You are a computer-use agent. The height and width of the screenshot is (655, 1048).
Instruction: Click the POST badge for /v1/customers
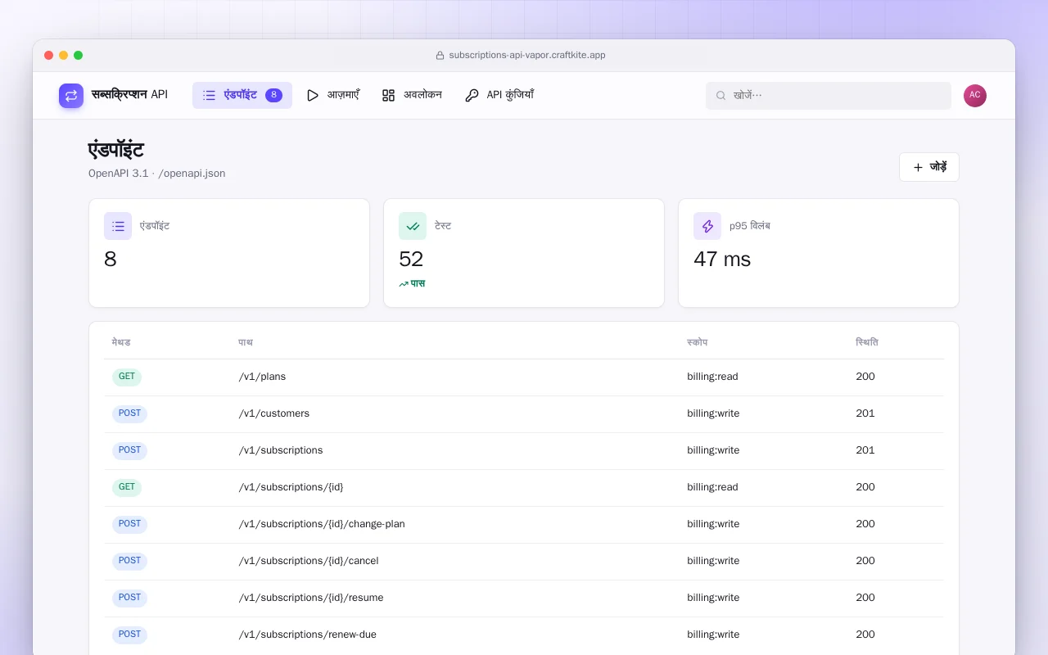129,413
